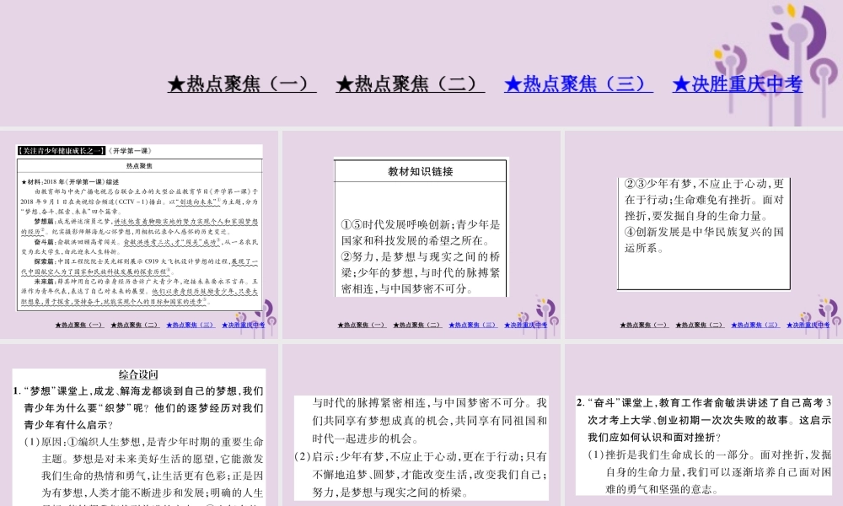Open the ★热点聚焦（一） link in top header
Image resolution: width=843 pixels, height=506 pixels.
coord(241,83)
